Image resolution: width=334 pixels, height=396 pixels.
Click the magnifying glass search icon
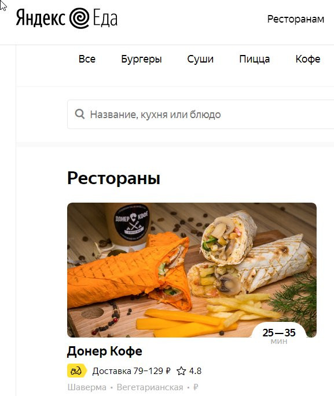(x=80, y=114)
